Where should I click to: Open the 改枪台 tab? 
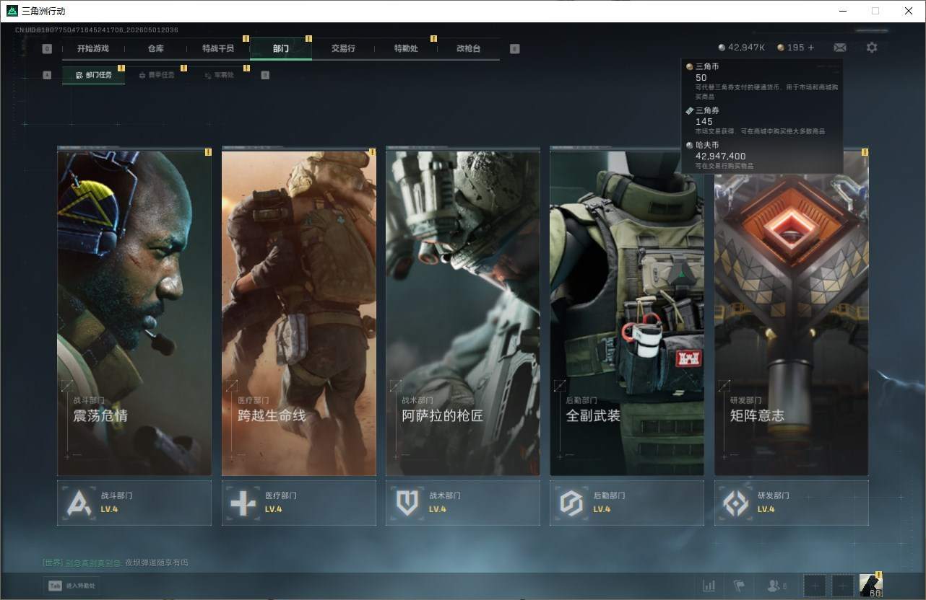pyautogui.click(x=468, y=48)
